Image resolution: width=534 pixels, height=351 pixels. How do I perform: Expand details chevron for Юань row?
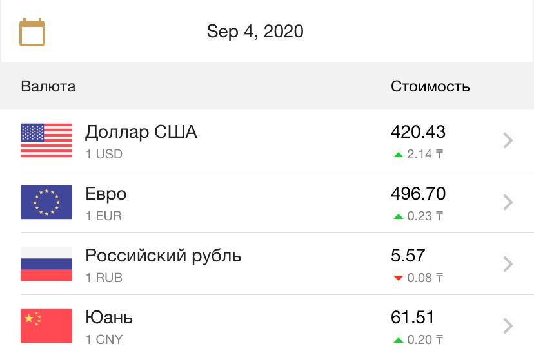coord(508,326)
